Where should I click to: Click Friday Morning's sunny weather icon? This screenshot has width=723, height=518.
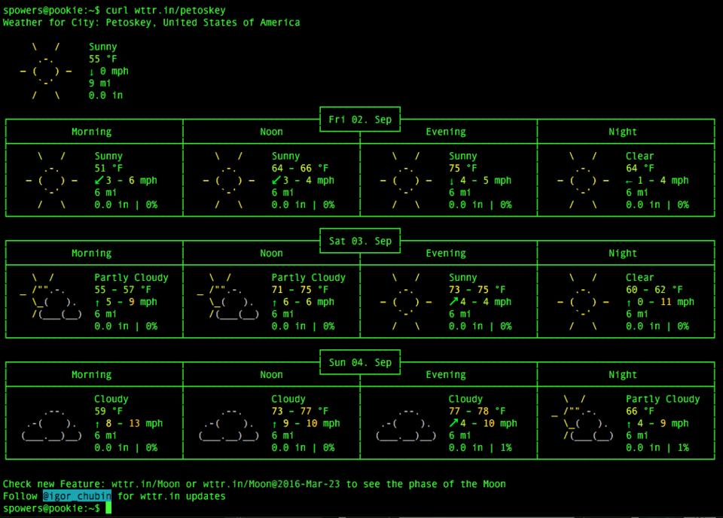pos(52,181)
